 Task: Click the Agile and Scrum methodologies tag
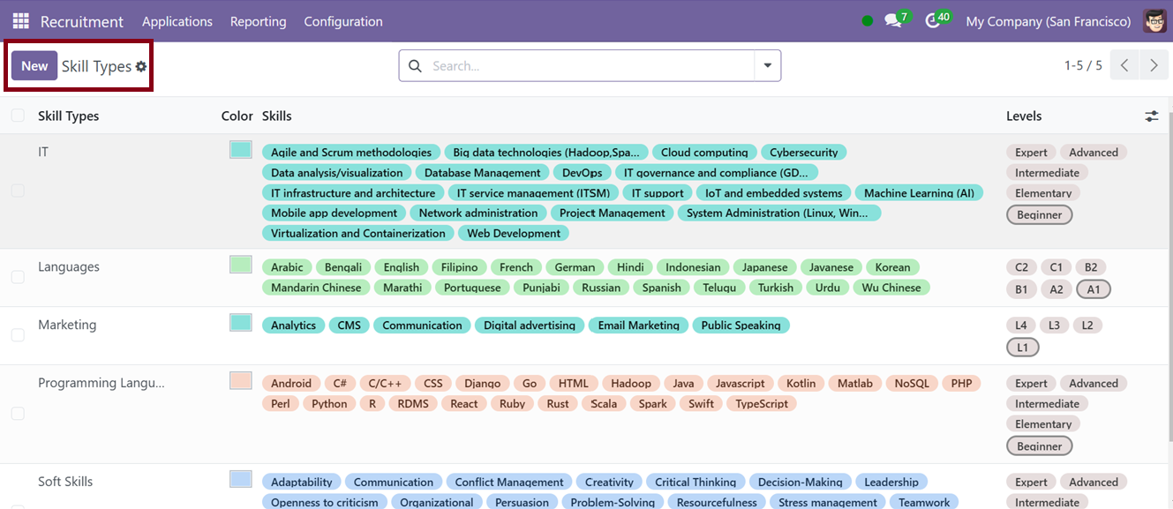(351, 153)
